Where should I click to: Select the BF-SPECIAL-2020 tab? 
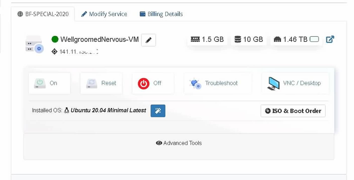43,14
